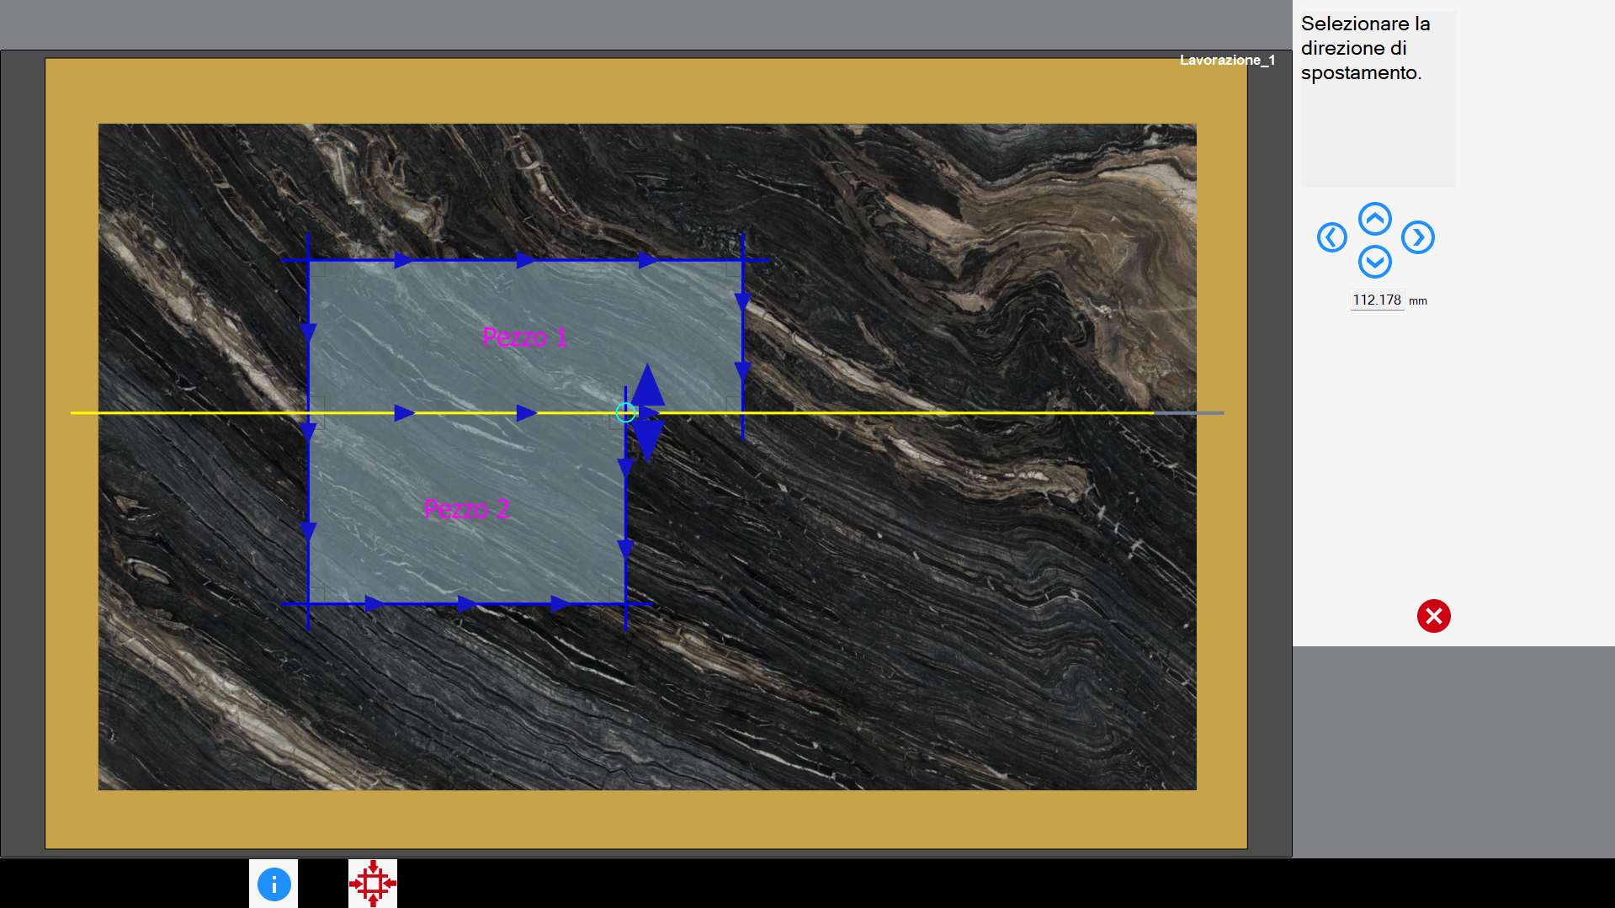Screen dimensions: 1615x908
Task: Select the Pezzo 2 label
Action: pyautogui.click(x=466, y=508)
